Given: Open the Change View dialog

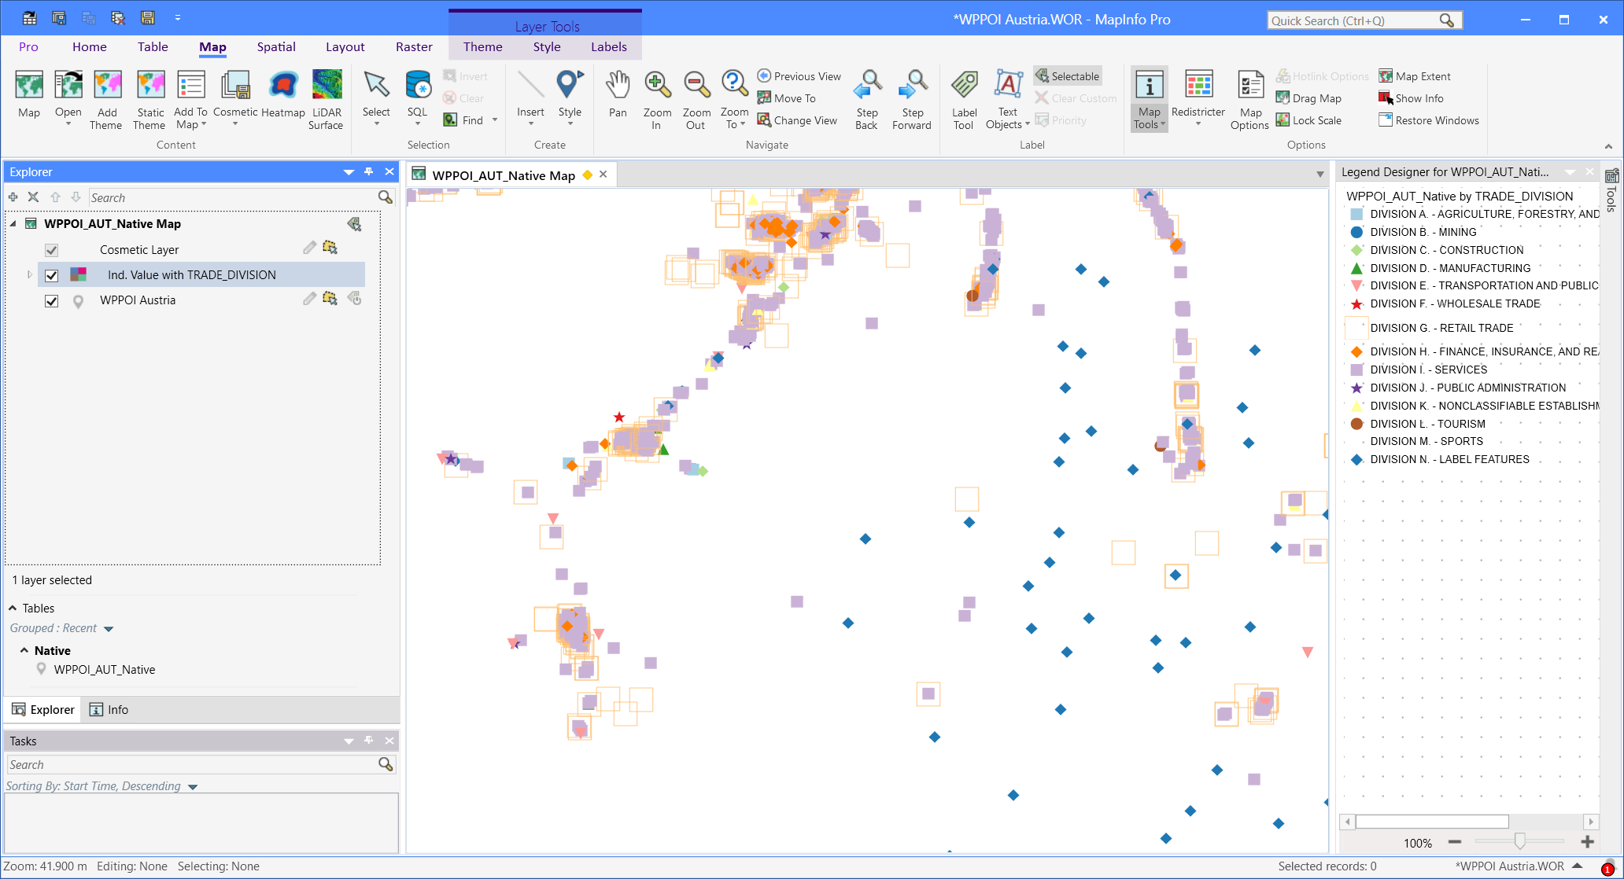Looking at the screenshot, I should click(798, 120).
